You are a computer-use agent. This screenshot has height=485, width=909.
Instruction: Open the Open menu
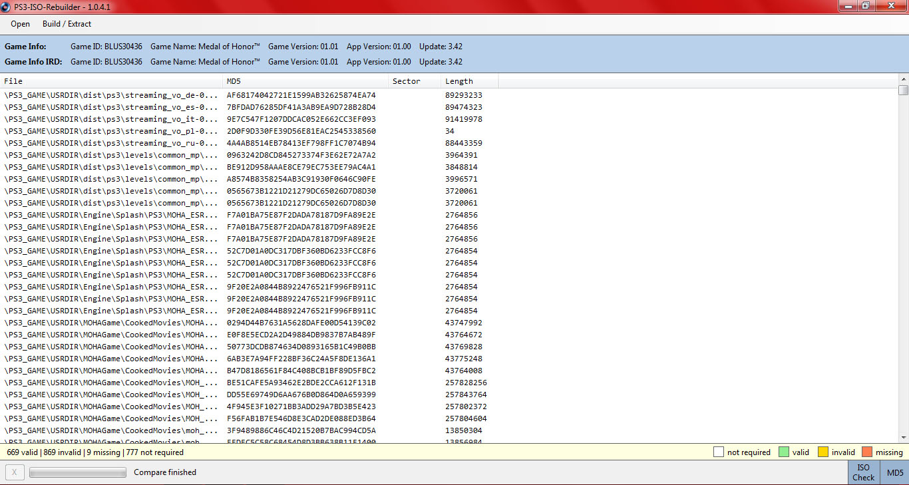(20, 24)
